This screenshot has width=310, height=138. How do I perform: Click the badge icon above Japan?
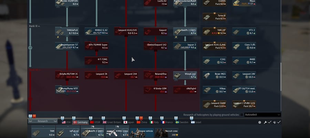tap(124, 118)
